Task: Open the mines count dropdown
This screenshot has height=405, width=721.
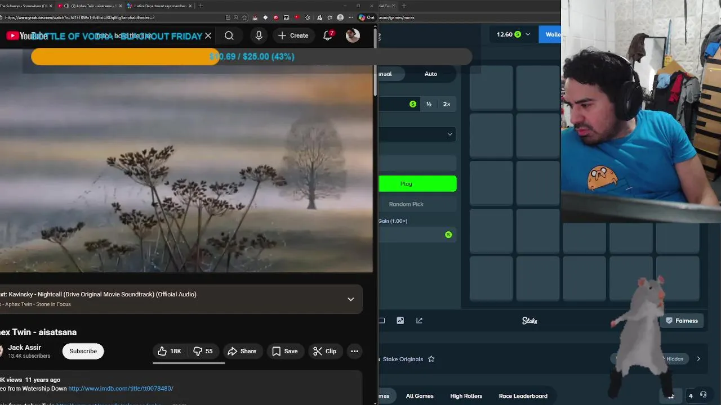Action: coord(417,134)
